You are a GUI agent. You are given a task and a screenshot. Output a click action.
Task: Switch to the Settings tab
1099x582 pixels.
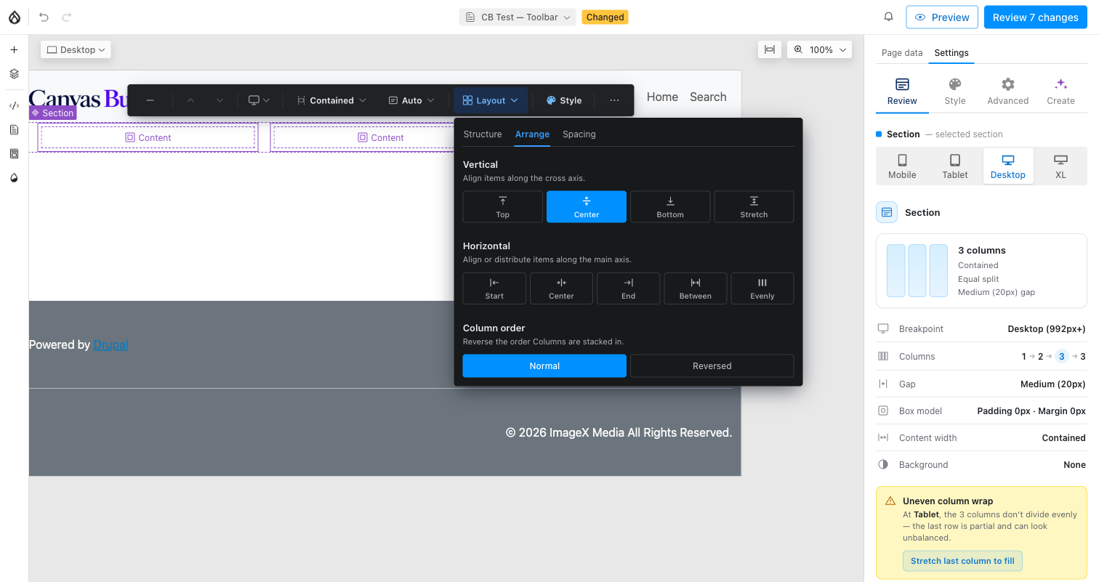[951, 52]
